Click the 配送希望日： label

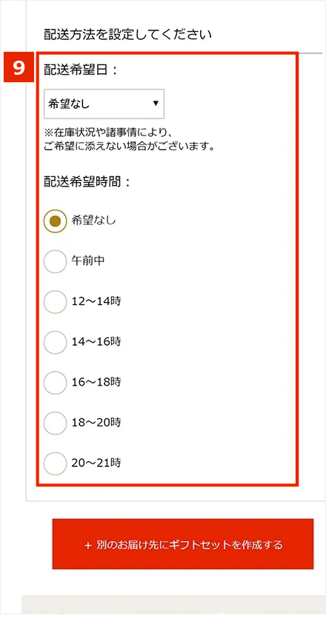pos(81,70)
